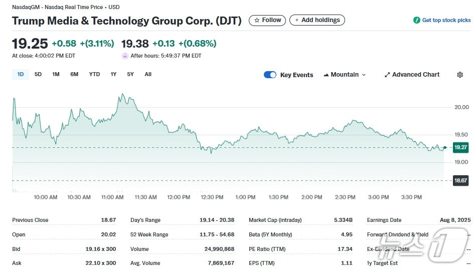Select the 1D time range tab

pos(21,75)
